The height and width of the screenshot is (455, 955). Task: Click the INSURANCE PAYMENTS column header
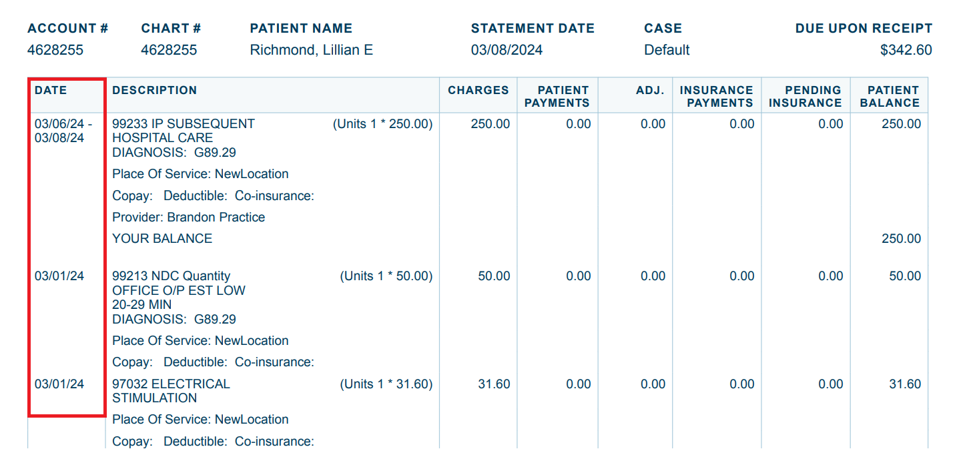[716, 96]
